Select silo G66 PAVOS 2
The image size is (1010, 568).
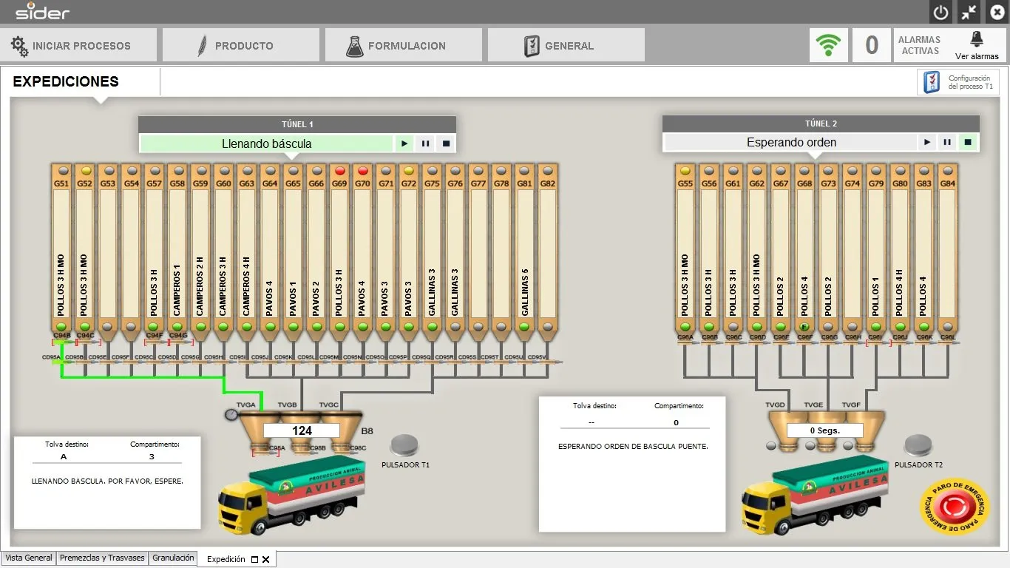(x=316, y=251)
